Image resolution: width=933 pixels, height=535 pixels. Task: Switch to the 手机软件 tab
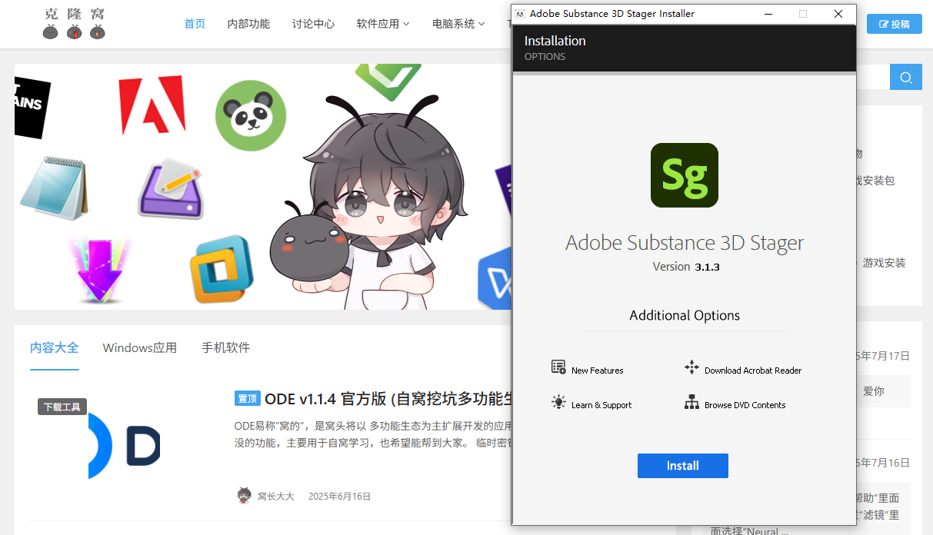point(226,347)
